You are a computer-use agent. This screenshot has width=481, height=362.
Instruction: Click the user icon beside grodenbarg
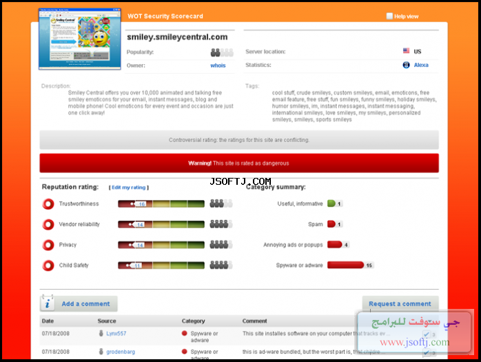(101, 352)
